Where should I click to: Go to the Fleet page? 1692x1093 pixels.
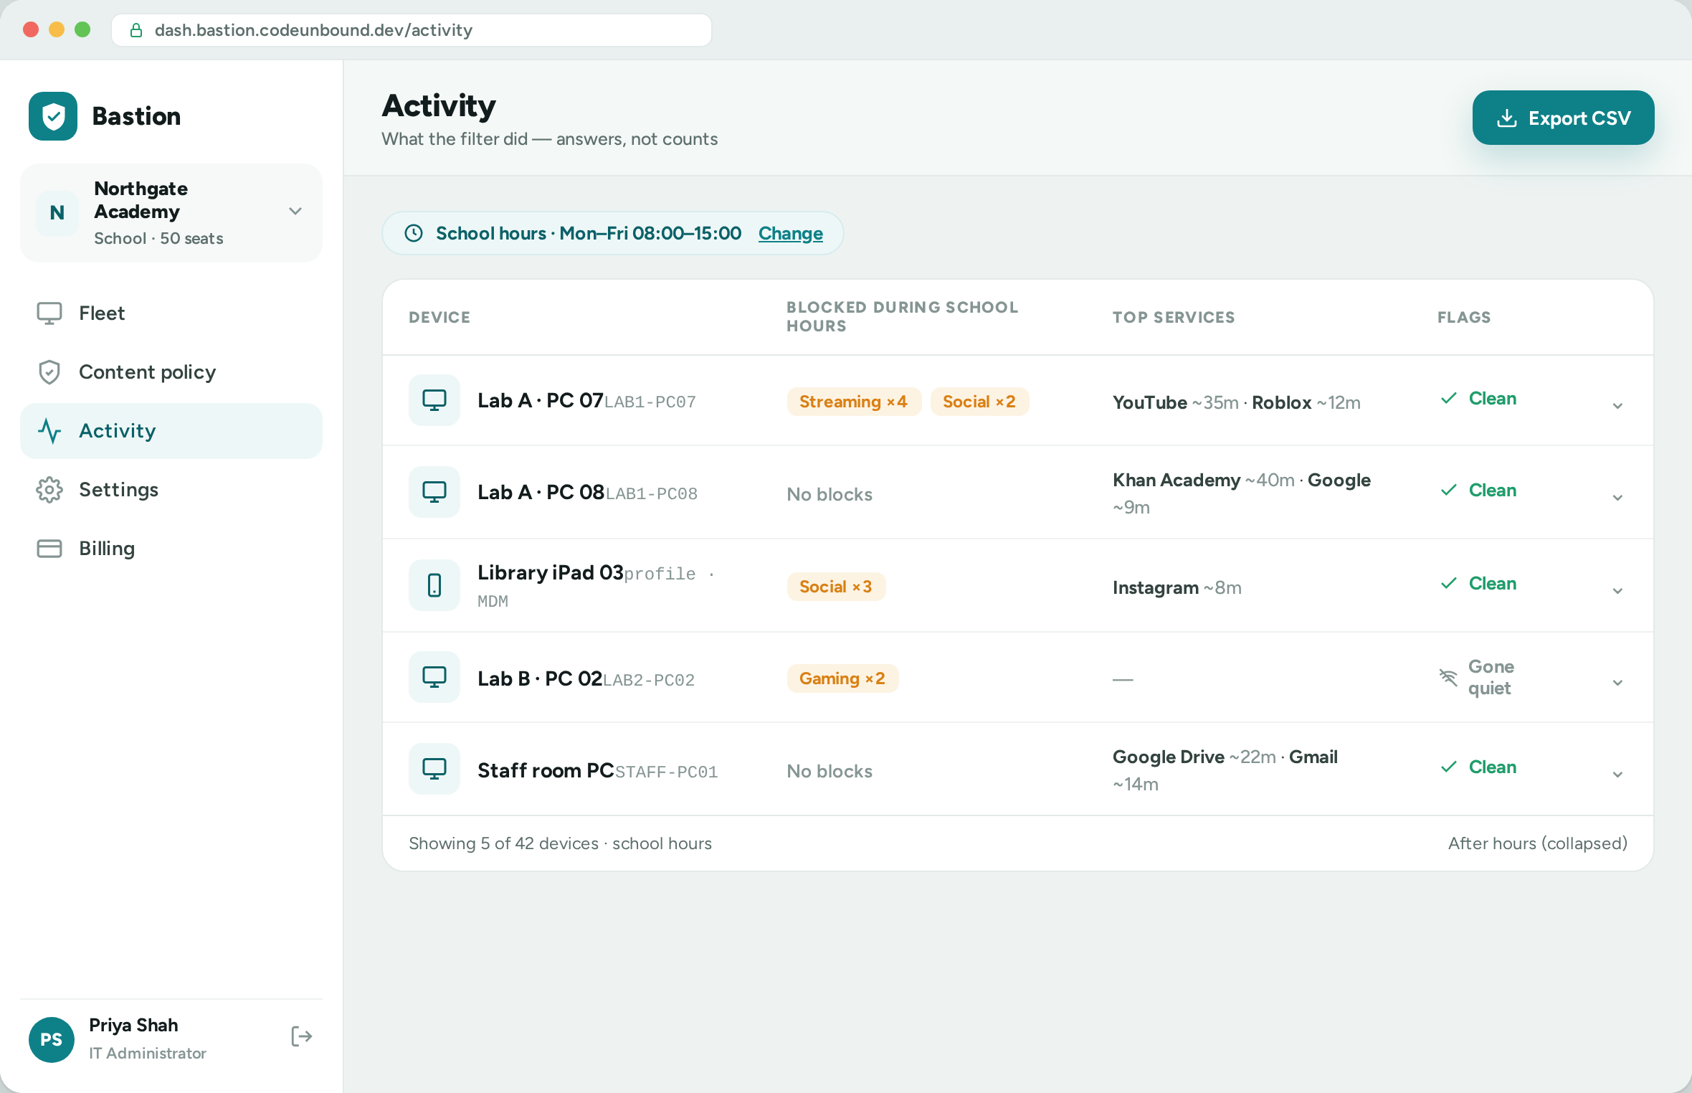point(171,313)
